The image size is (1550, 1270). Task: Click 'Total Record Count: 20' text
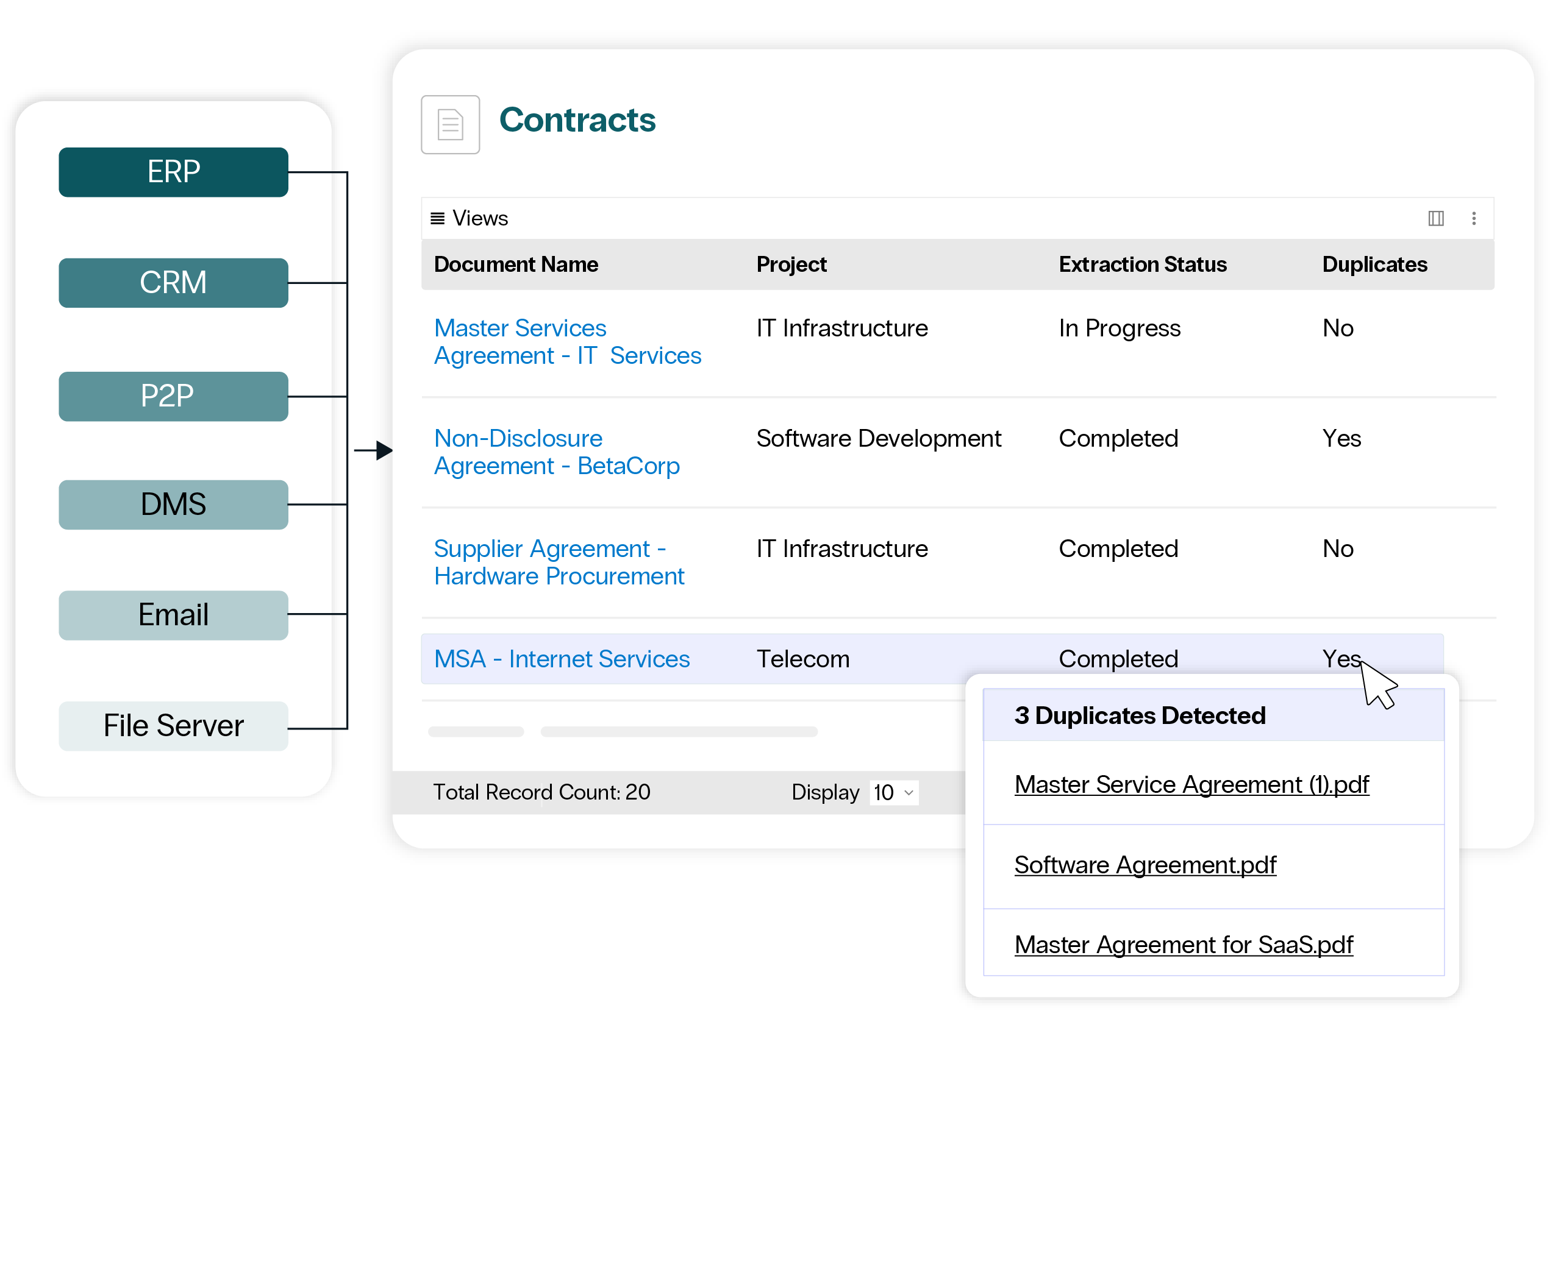click(541, 792)
